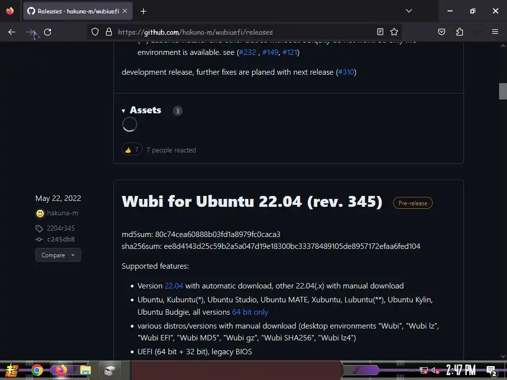Open the Extensions puzzle icon

[x=459, y=32]
